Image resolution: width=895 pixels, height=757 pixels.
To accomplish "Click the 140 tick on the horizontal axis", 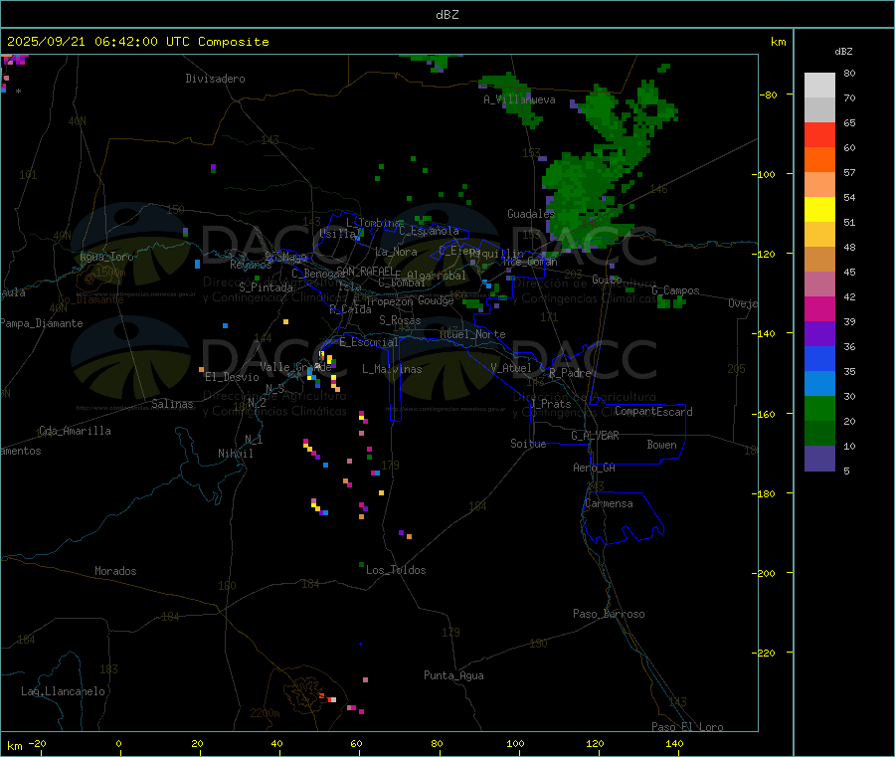I will pos(674,743).
